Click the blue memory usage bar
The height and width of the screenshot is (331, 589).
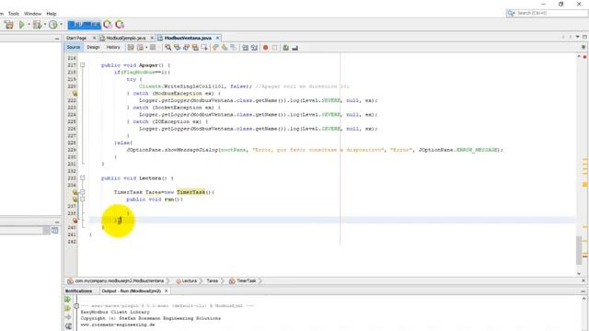click(84, 25)
